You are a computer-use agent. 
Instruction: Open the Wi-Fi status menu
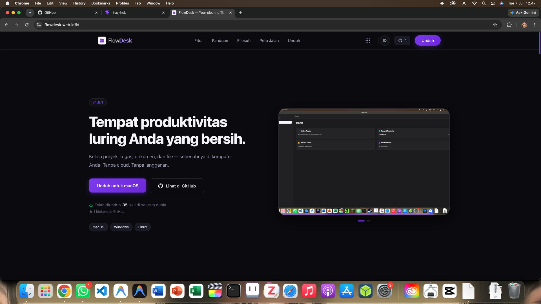[475, 3]
